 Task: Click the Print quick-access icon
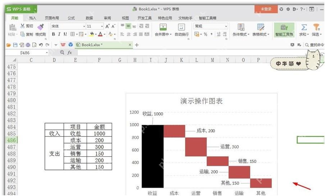28,45
